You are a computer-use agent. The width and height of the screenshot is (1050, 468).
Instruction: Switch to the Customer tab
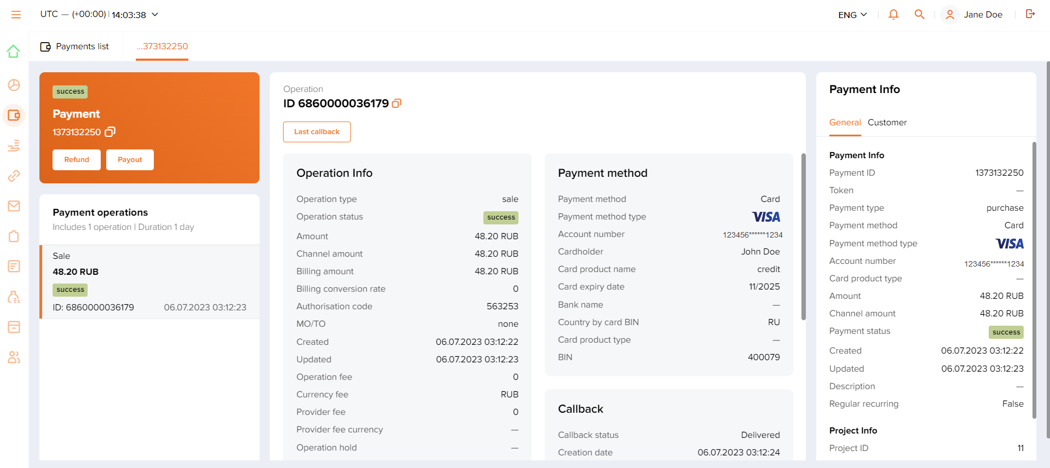coord(887,123)
